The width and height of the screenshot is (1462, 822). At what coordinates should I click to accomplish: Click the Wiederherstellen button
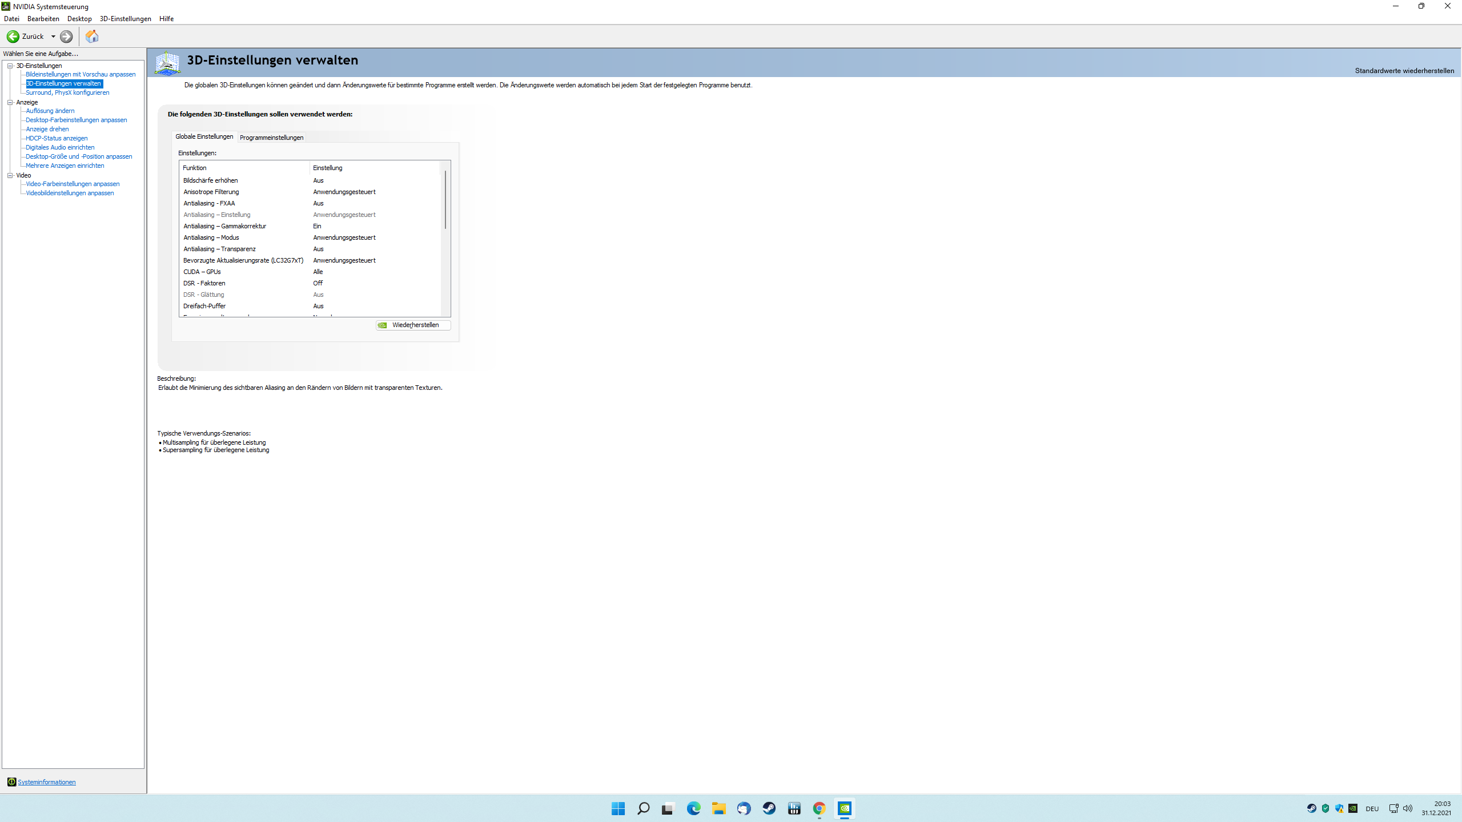point(412,325)
